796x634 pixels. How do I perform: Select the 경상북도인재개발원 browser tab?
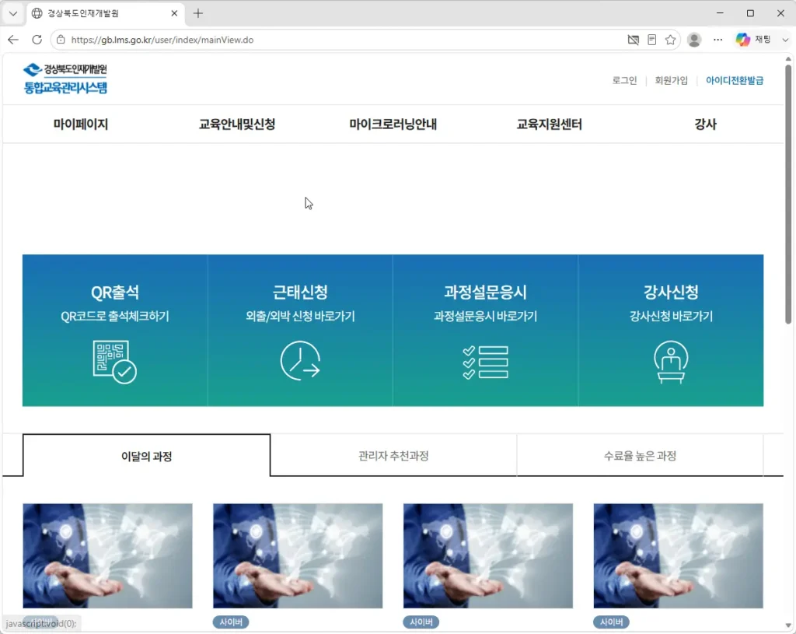click(106, 13)
